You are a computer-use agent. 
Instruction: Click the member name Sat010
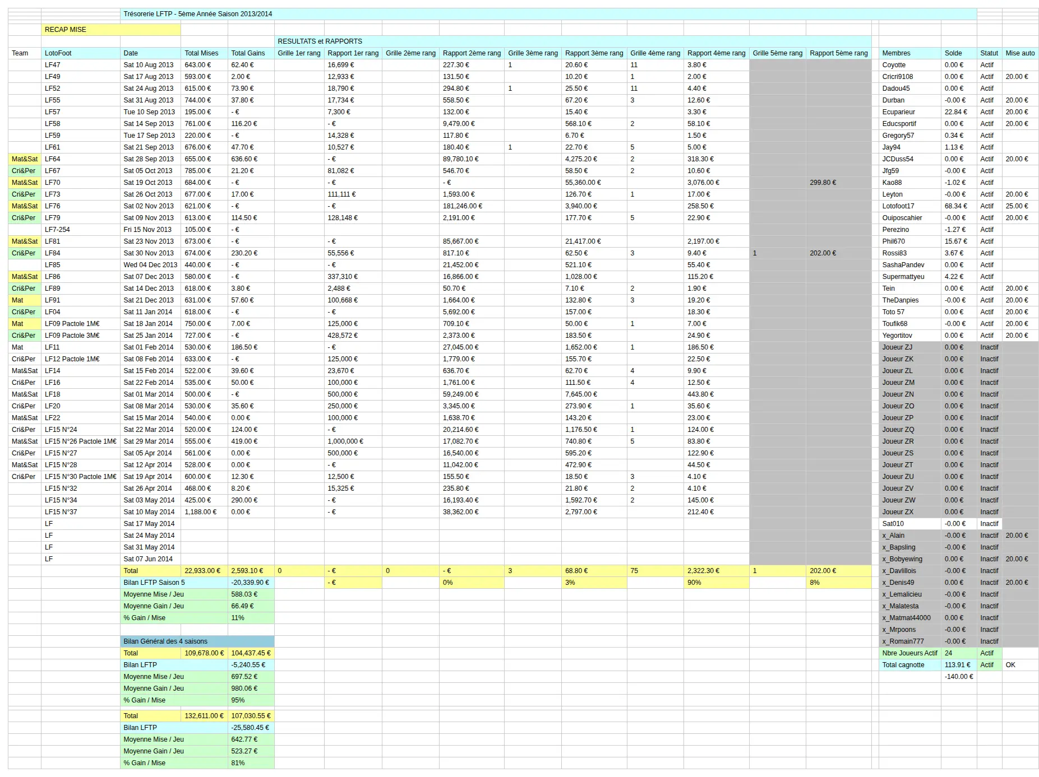pos(910,524)
